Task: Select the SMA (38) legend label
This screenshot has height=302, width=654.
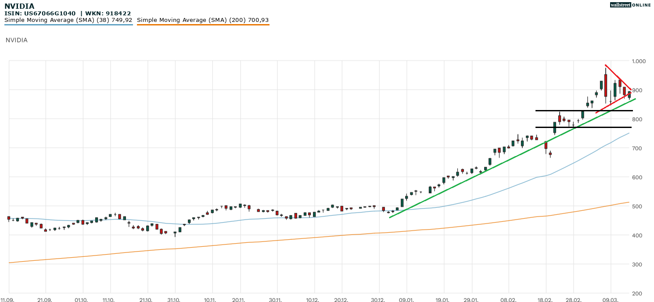Action: coord(68,20)
